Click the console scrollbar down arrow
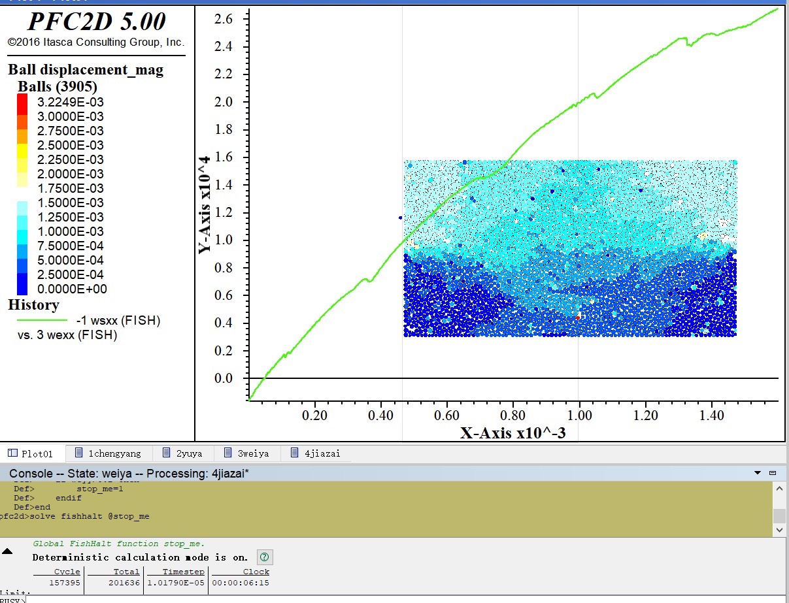This screenshot has width=789, height=603. tap(779, 530)
